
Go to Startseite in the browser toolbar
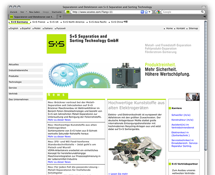[x=57, y=12]
